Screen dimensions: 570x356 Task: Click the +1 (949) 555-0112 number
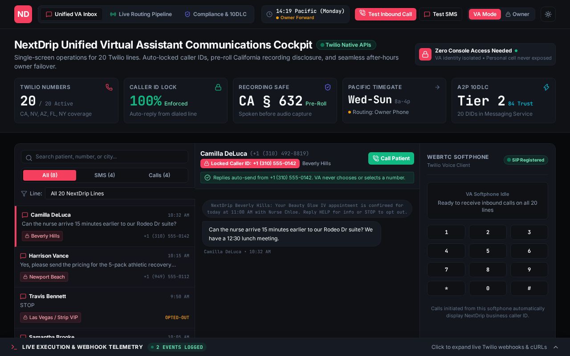[x=167, y=277]
